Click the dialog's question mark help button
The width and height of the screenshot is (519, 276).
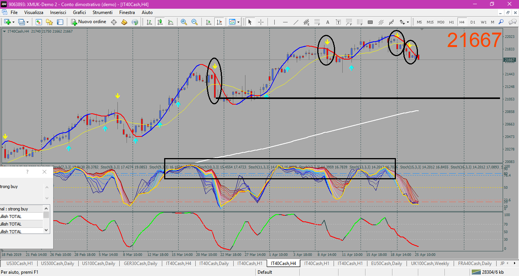(x=27, y=172)
